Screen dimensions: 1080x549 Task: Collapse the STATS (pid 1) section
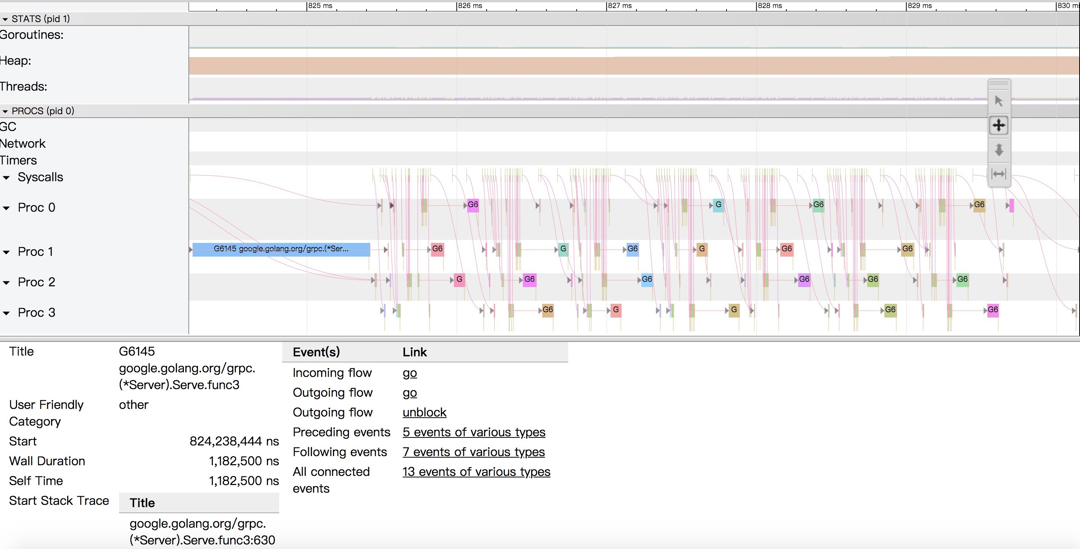(5, 19)
